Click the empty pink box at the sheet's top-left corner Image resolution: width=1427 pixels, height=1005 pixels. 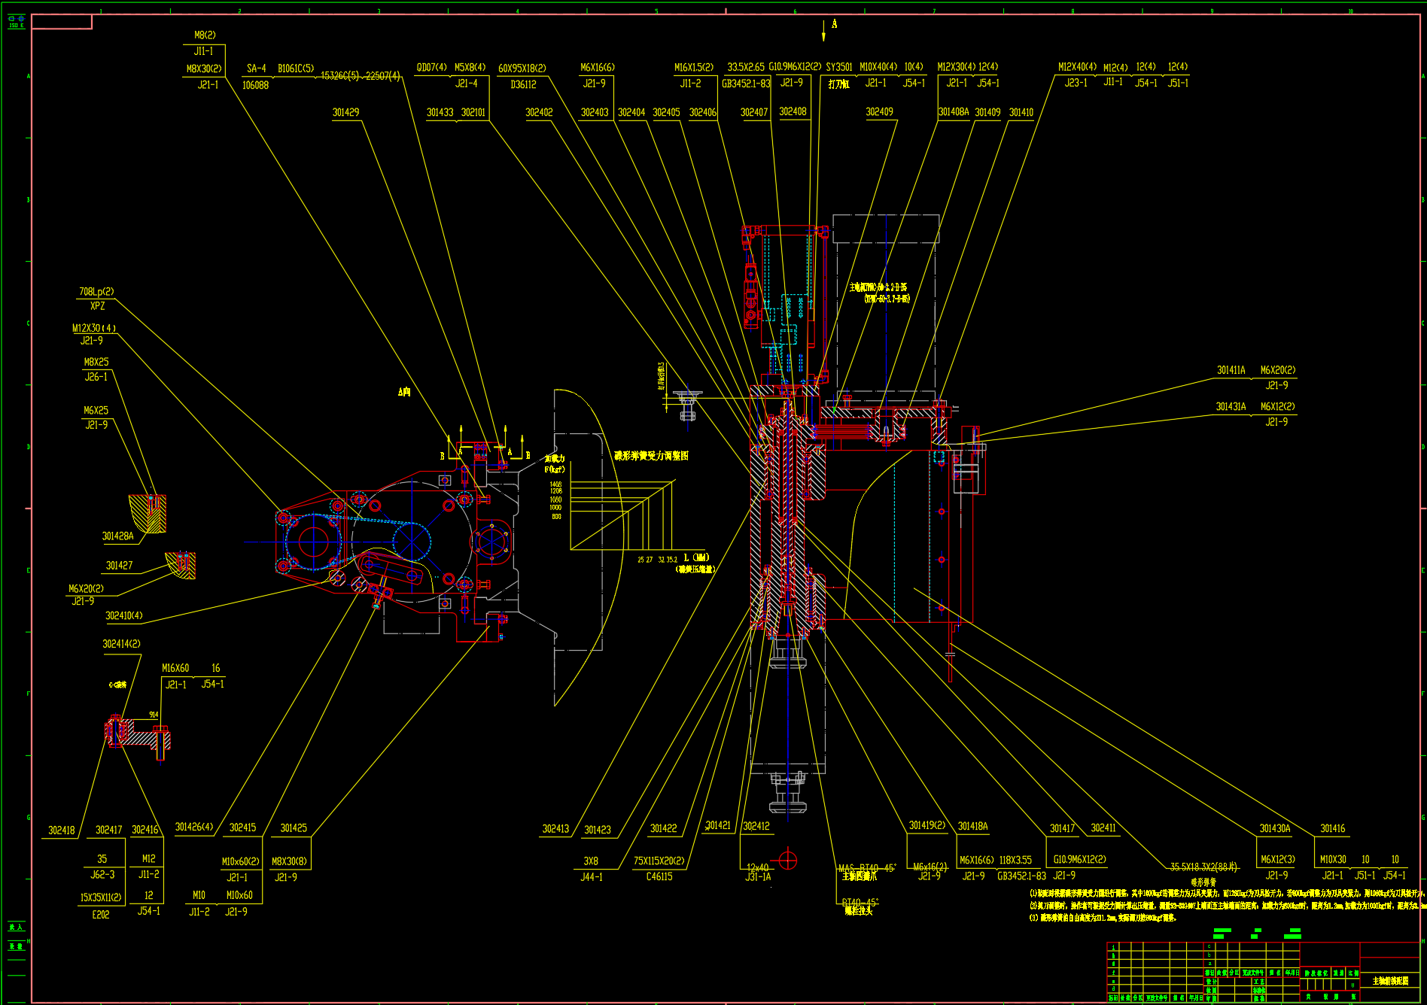coord(62,22)
